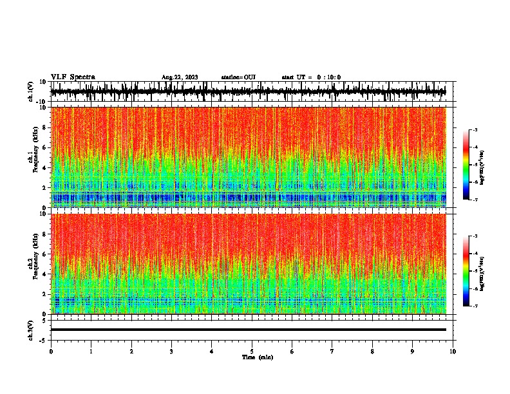Screen dimensions: 510x394
Task: Click time axis tick label '9'
Action: tap(412, 352)
